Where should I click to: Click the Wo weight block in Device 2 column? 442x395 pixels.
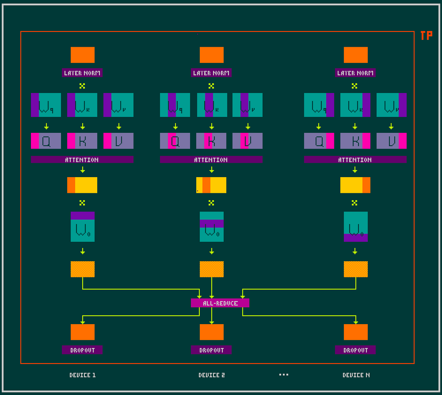tap(212, 227)
